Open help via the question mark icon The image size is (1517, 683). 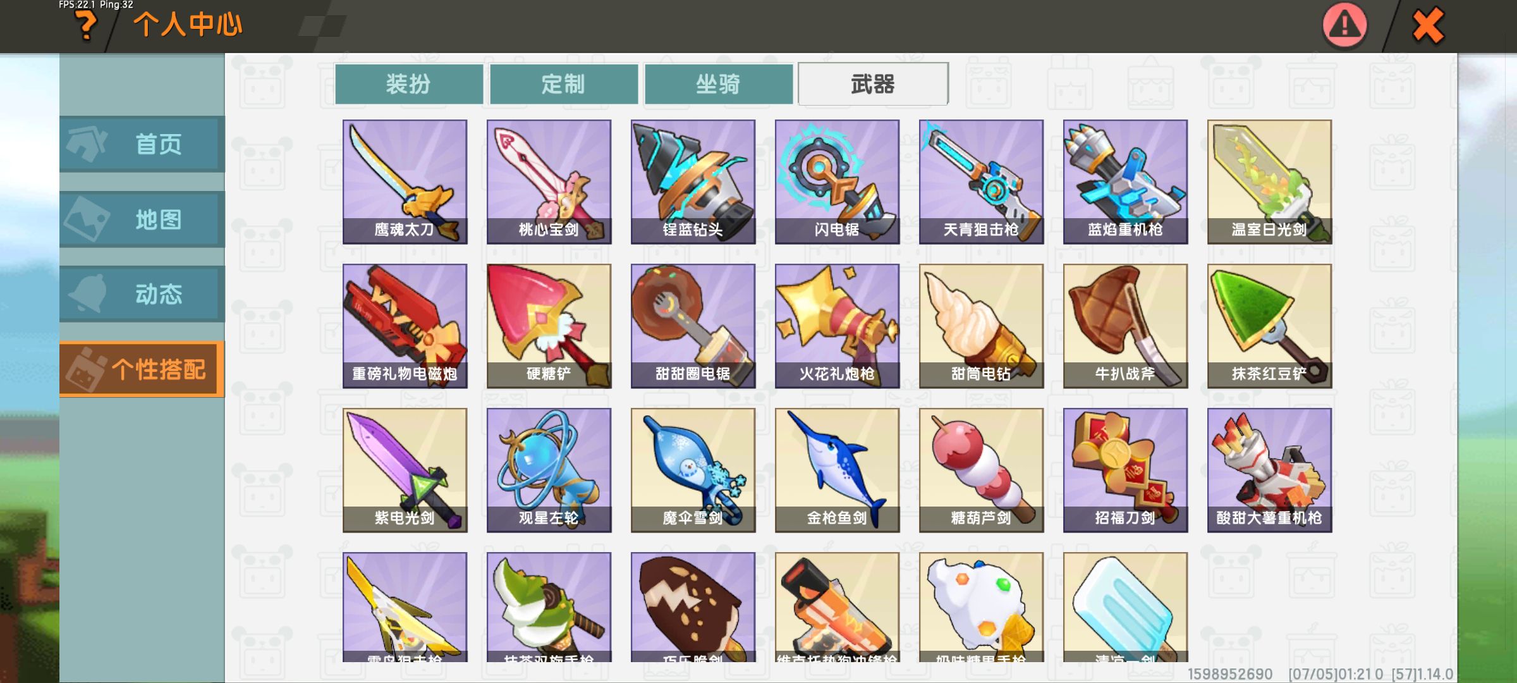(86, 26)
